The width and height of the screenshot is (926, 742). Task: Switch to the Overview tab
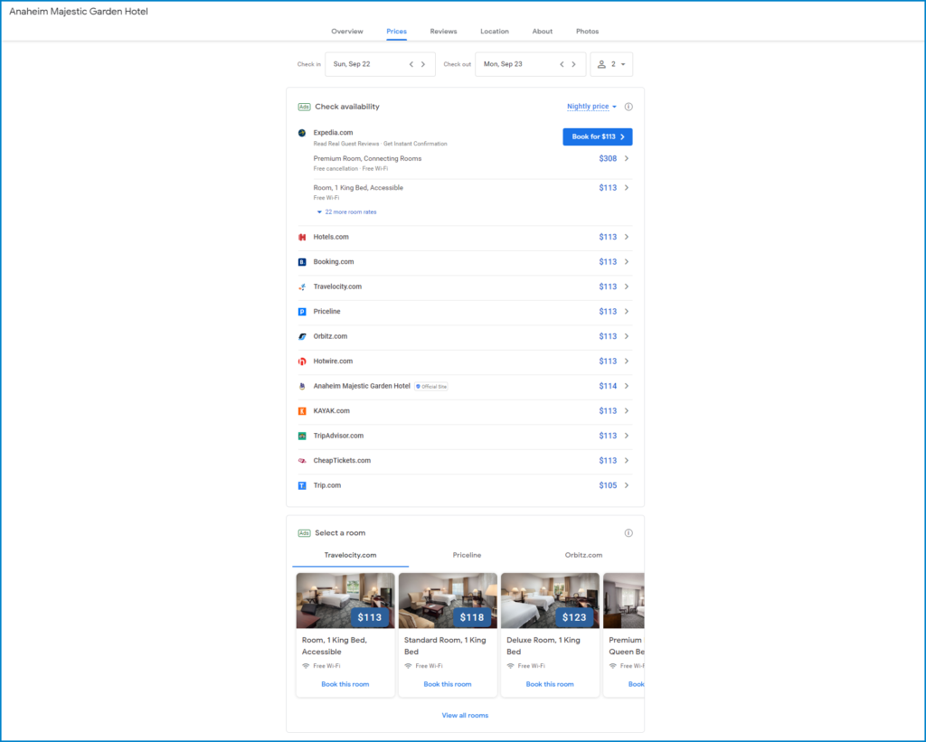[347, 32]
